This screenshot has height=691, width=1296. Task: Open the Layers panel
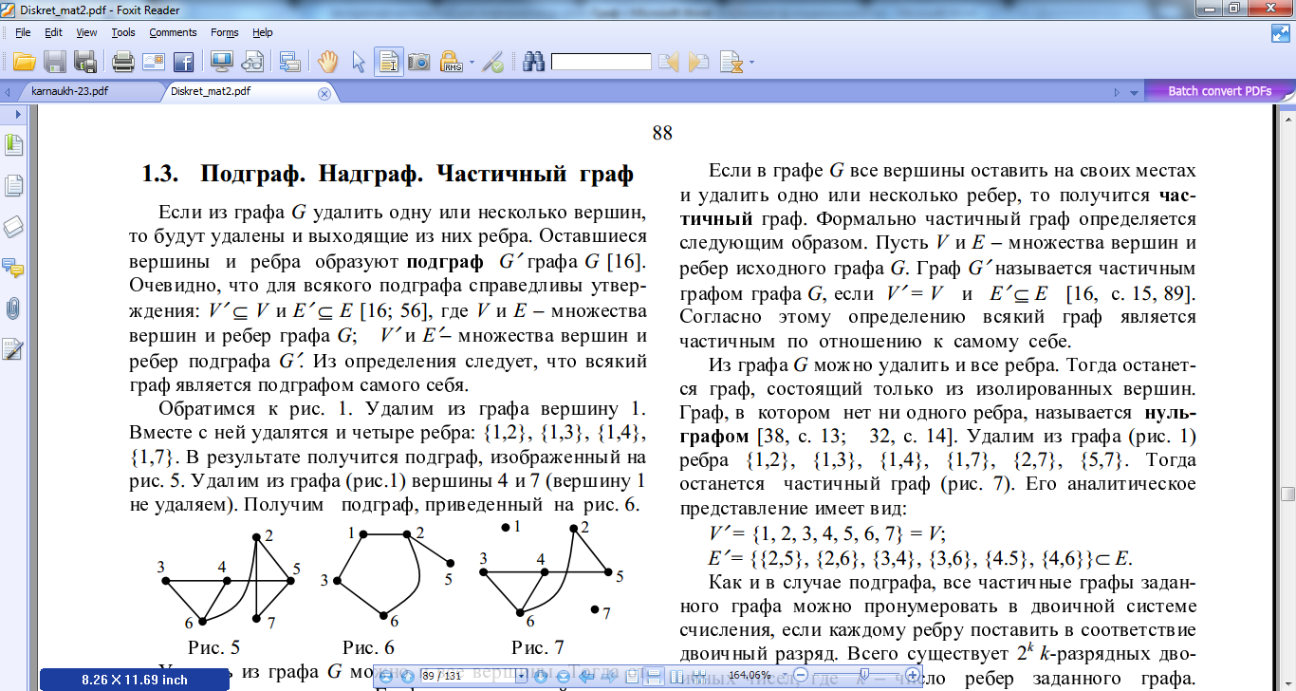click(13, 227)
